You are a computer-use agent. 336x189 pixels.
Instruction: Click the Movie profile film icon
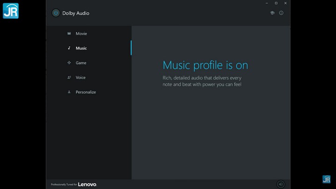pyautogui.click(x=69, y=34)
